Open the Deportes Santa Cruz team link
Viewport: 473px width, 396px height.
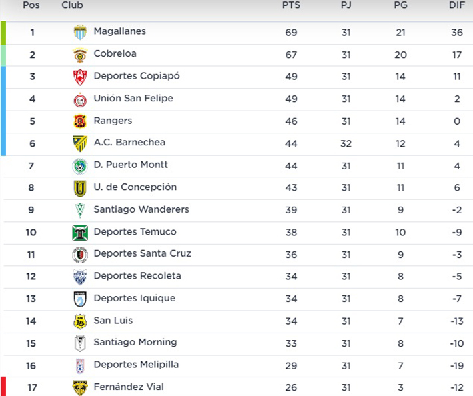[142, 253]
